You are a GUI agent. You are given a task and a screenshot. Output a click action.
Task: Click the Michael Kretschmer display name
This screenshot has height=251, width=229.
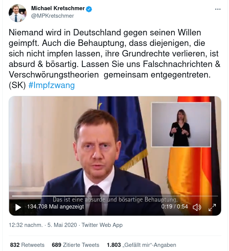click(x=58, y=8)
